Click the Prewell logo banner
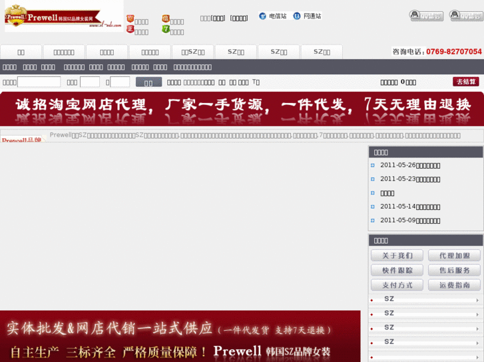This screenshot has height=362, width=484. 64,16
